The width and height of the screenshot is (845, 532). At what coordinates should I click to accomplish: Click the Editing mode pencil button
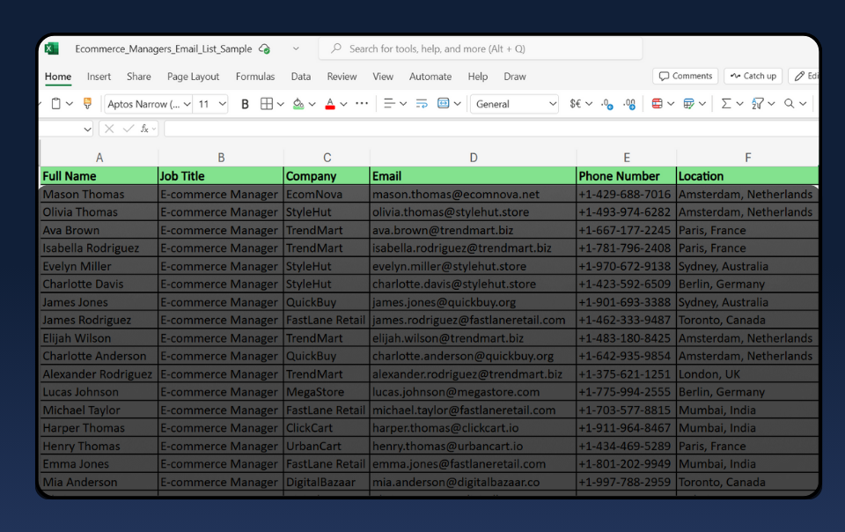pos(805,76)
